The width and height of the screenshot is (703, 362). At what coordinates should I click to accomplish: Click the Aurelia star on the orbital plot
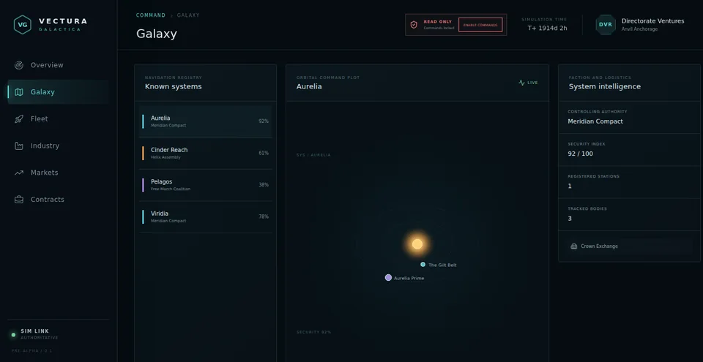point(417,244)
